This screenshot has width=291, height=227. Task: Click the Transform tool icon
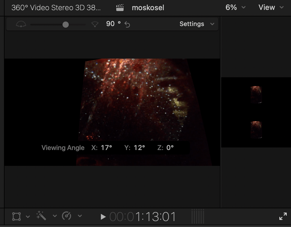pos(16,217)
